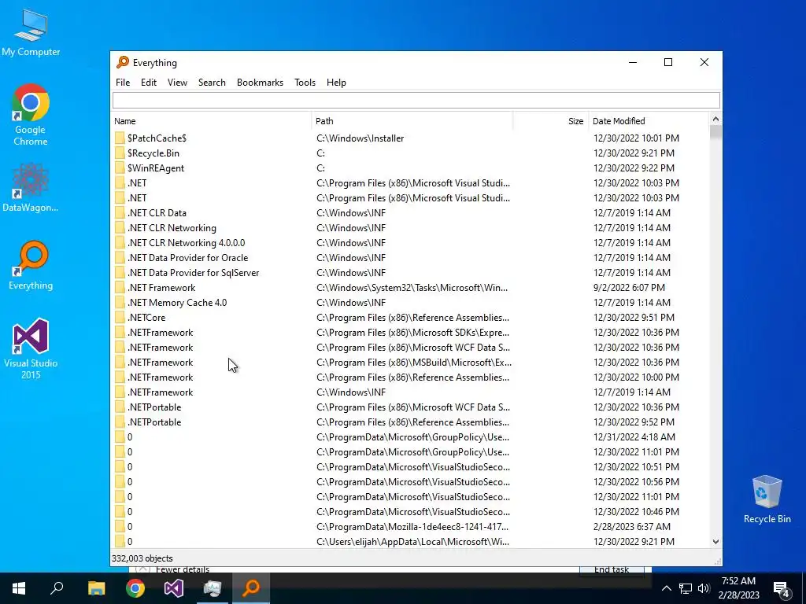The width and height of the screenshot is (806, 604).
Task: Select .NETFramework in Microsoft SDKs path
Action: (160, 333)
